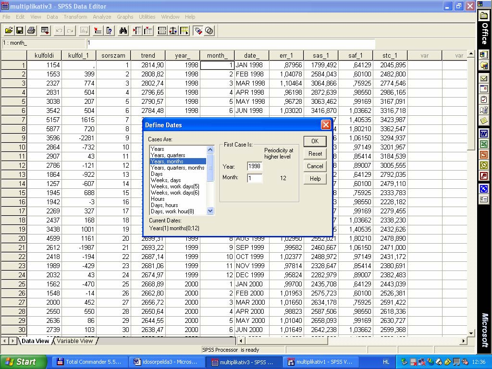Click the Weight Cases scale icon
Viewport: 492px width, 369px height.
point(173,30)
